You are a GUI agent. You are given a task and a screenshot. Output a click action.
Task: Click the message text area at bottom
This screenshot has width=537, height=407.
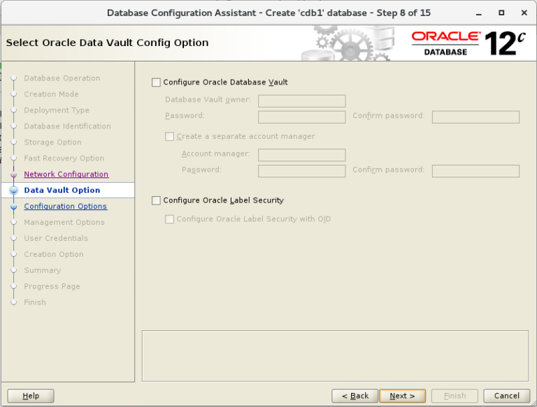click(x=336, y=356)
